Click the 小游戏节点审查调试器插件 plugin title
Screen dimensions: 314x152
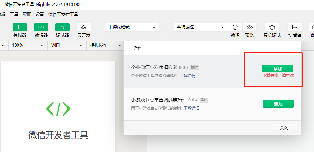(x=159, y=100)
